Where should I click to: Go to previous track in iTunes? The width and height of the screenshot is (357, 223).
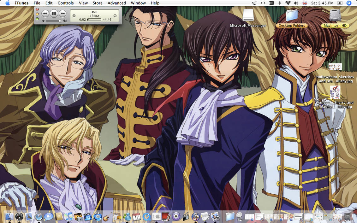(45, 14)
